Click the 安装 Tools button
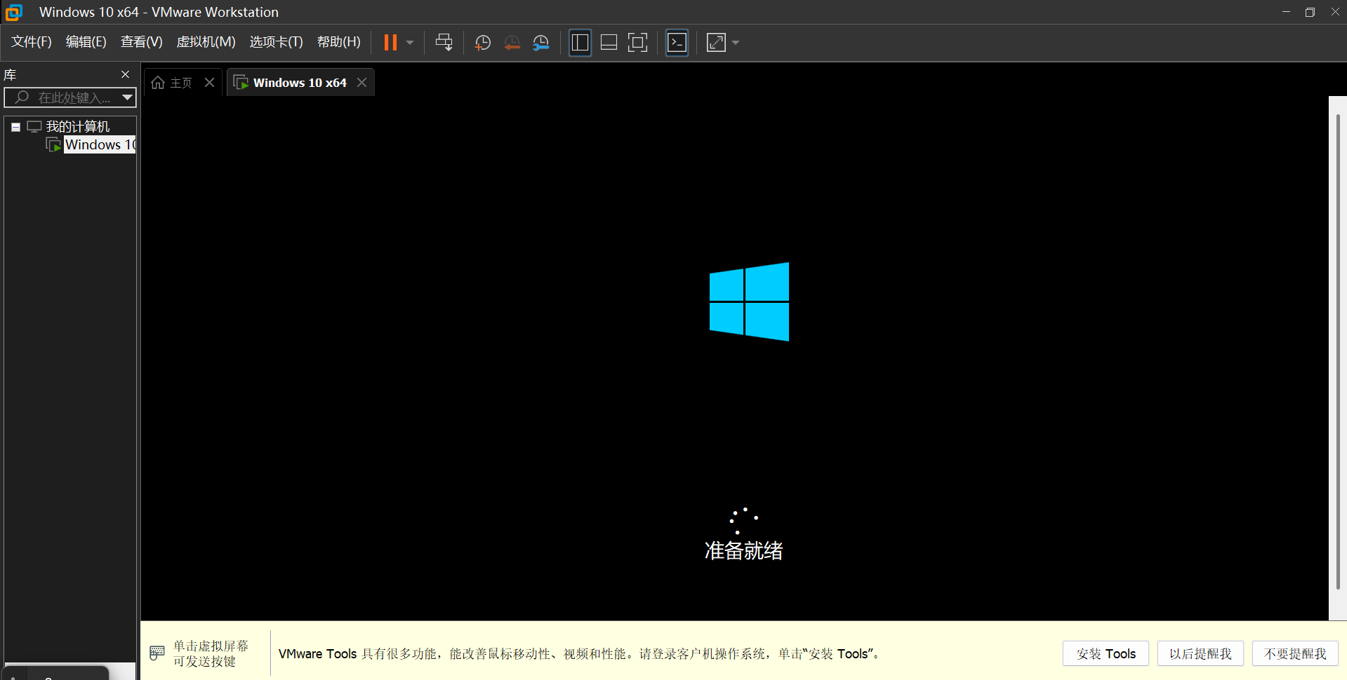1347x680 pixels. (1106, 653)
